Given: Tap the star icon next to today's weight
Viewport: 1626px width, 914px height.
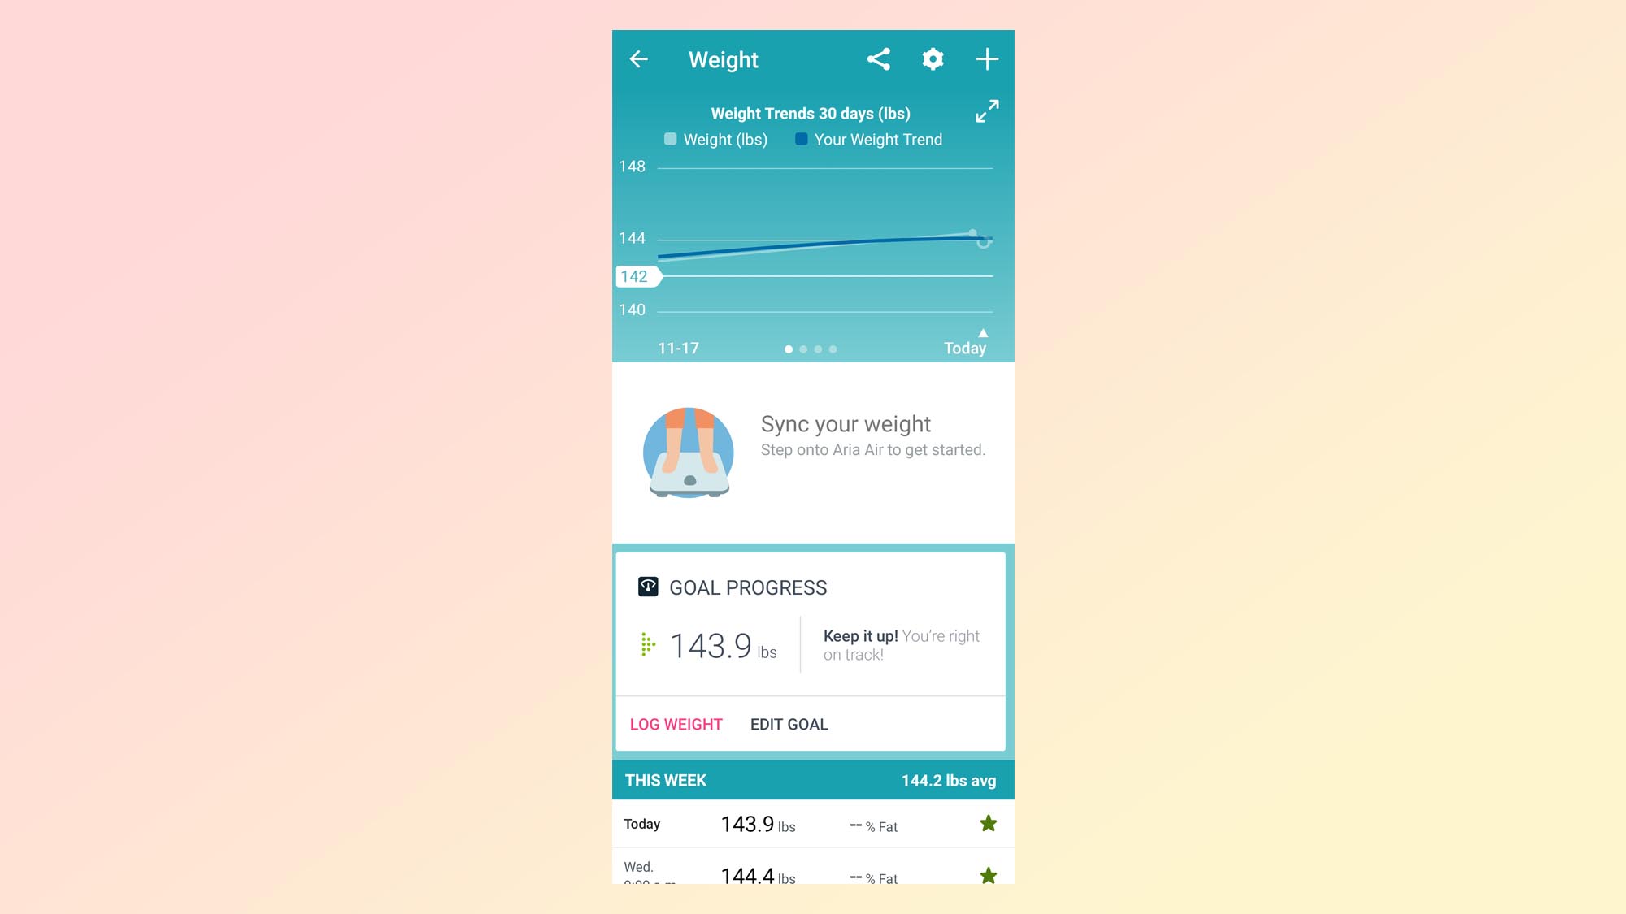Looking at the screenshot, I should (985, 824).
